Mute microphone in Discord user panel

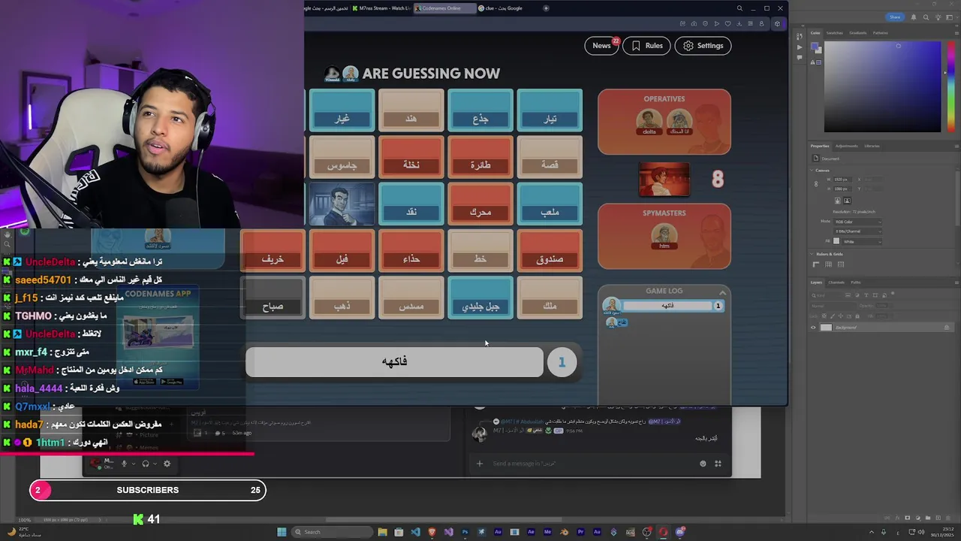coord(125,464)
